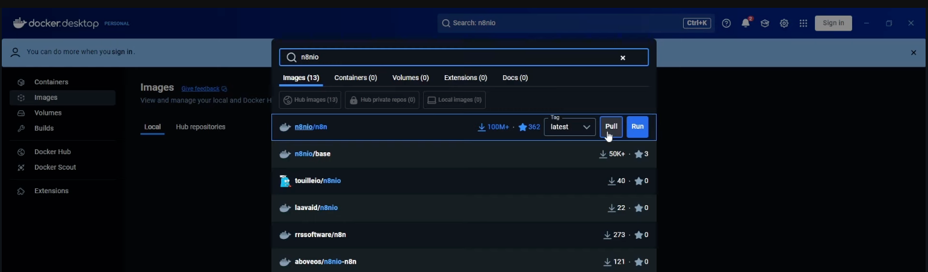This screenshot has height=272, width=928.
Task: Open the apps grid icon
Action: pyautogui.click(x=803, y=23)
